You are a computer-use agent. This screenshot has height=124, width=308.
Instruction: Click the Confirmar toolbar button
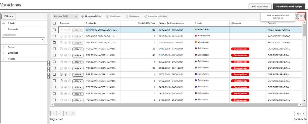(x=113, y=17)
